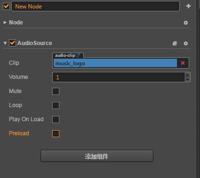Open AudioSource help document icon

(175, 43)
